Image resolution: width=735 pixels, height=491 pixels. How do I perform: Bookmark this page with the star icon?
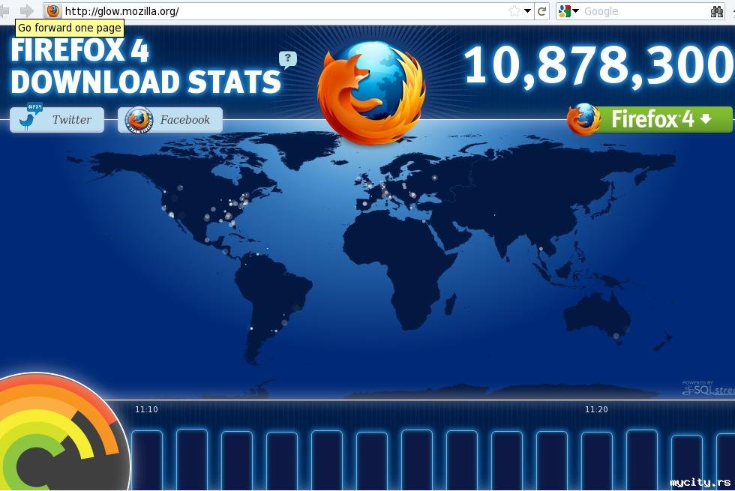coord(514,10)
